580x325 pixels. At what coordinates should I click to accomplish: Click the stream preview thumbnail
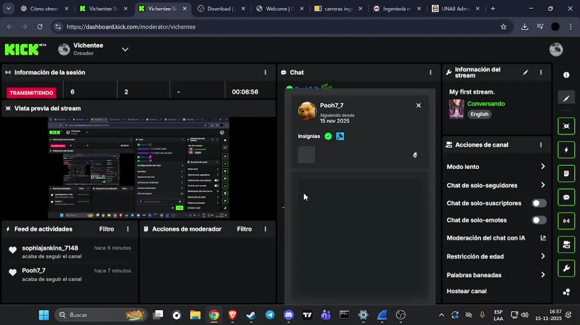139,168
